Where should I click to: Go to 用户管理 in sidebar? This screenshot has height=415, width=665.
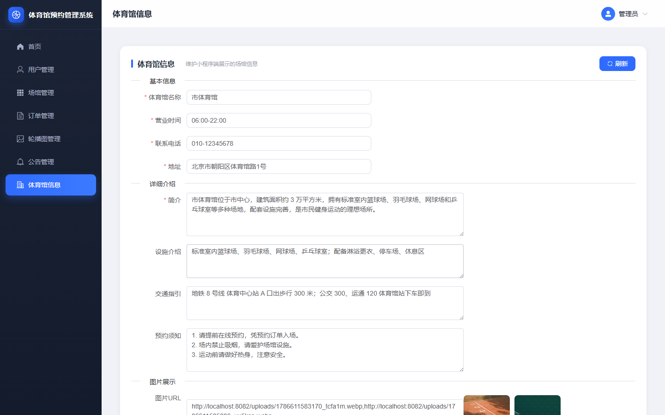(x=51, y=70)
